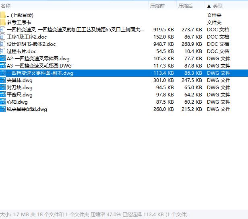Viewport: 248px width, 219px height.
Task: Sort by the 压缩后 column header
Action: pyautogui.click(x=186, y=6)
